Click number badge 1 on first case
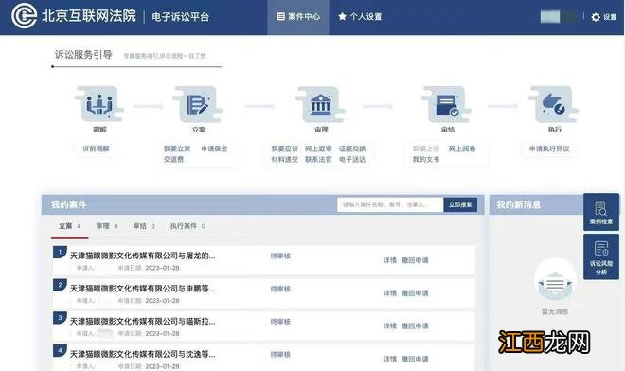 [60, 253]
